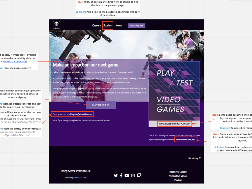Follow the 'please follow this link' link
252x189 pixels.
[x=185, y=140]
